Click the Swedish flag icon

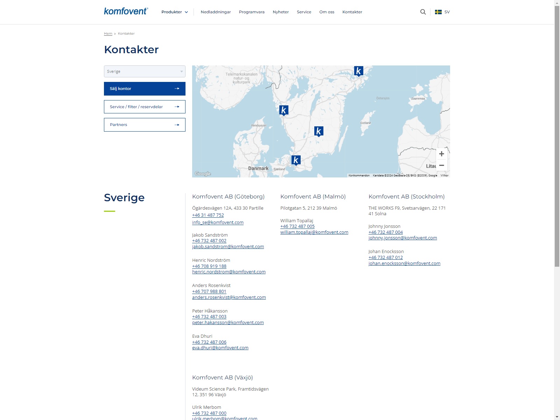(438, 12)
